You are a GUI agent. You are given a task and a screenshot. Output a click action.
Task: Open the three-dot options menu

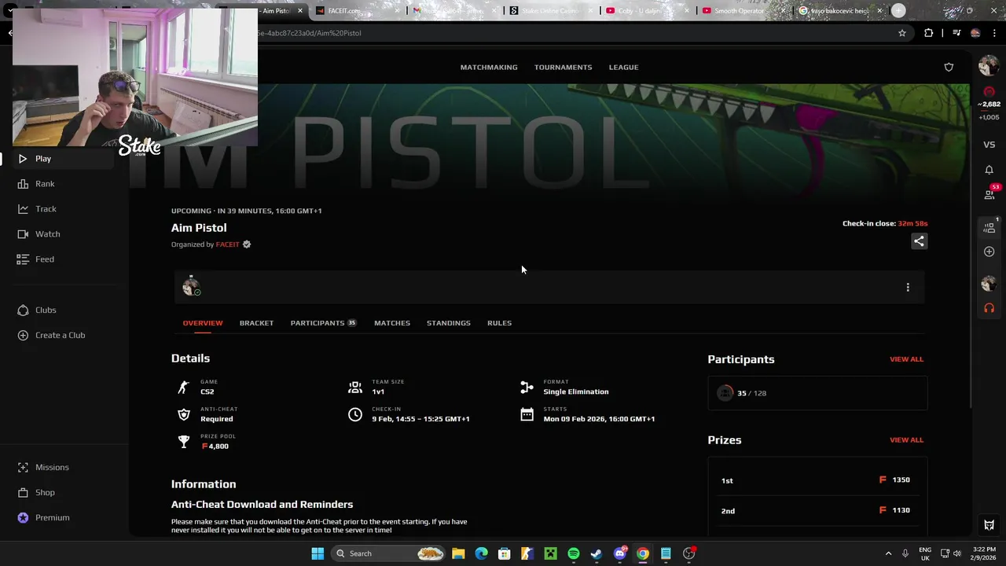[908, 288]
